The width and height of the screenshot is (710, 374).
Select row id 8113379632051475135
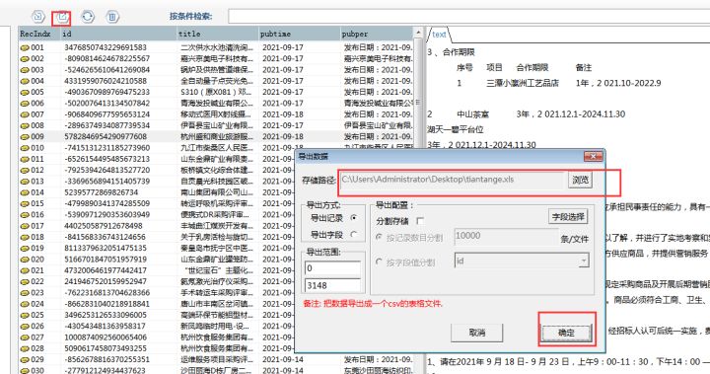pyautogui.click(x=106, y=249)
